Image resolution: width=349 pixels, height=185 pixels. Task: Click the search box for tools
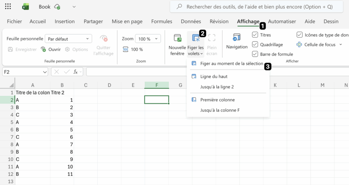(259, 7)
